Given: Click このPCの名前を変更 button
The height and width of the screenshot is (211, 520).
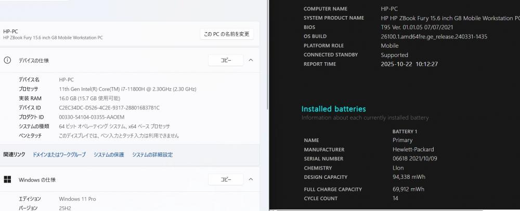Looking at the screenshot, I should point(226,34).
